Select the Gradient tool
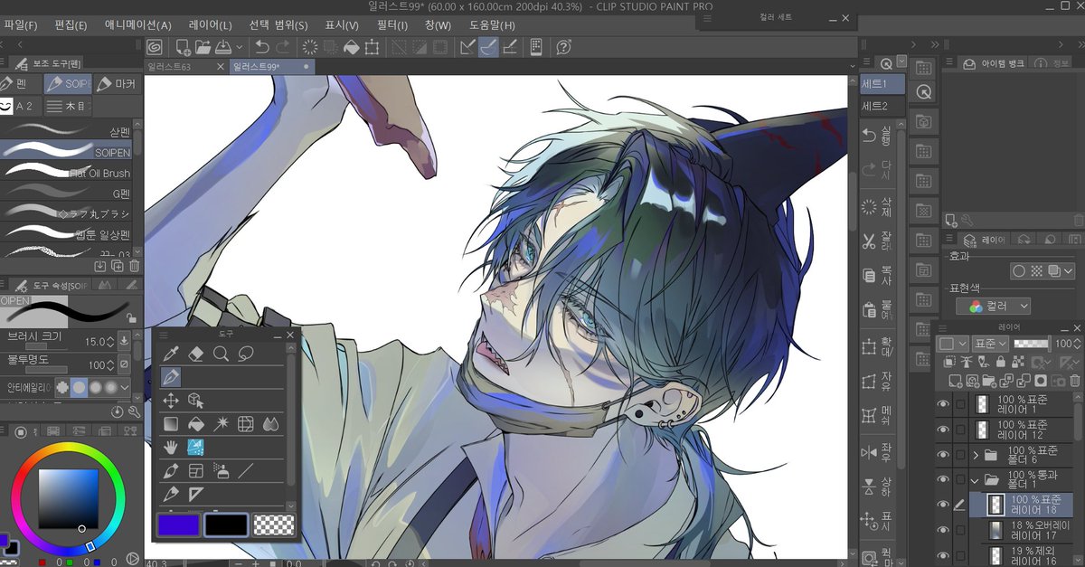Viewport: 1085px width, 567px height. (170, 423)
